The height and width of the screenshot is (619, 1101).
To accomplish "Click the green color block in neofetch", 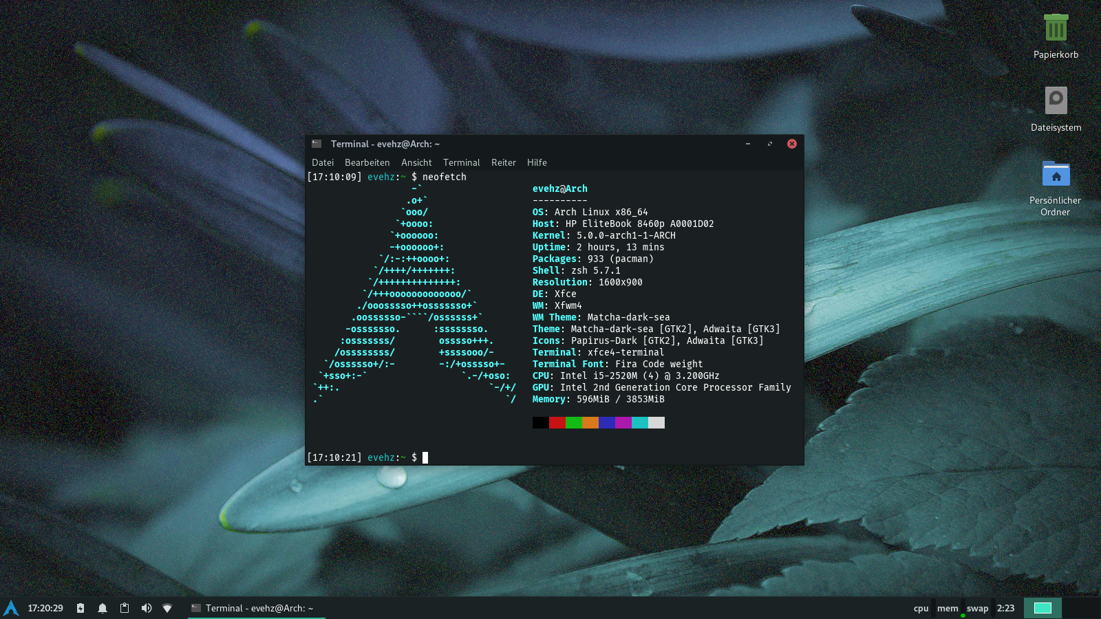I will pyautogui.click(x=574, y=422).
